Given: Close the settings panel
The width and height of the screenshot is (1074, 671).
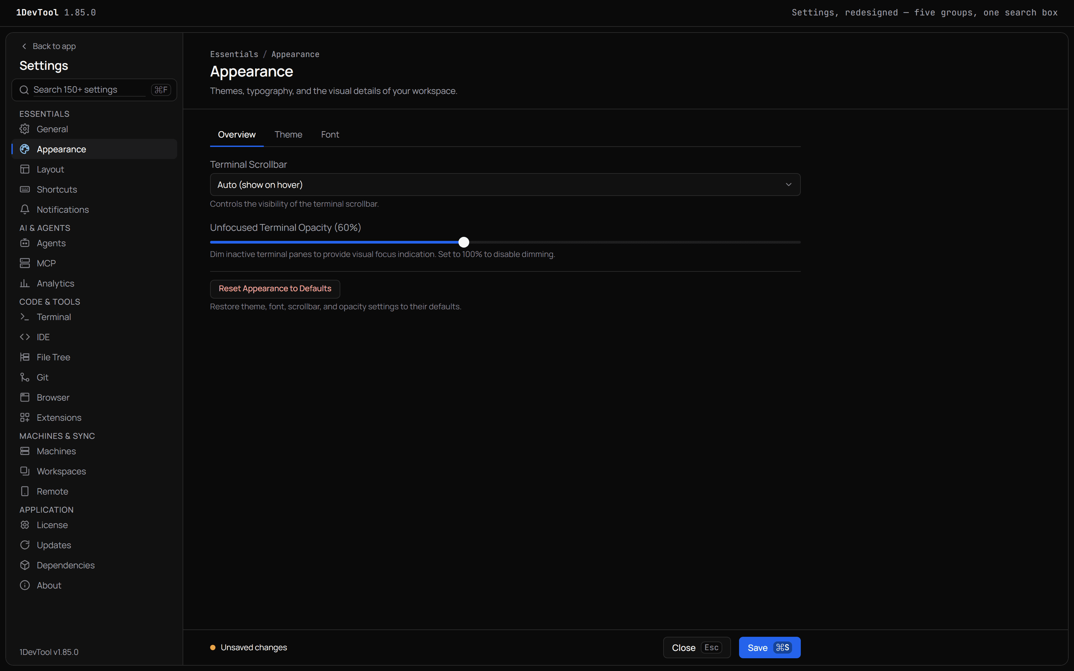Looking at the screenshot, I should [697, 648].
